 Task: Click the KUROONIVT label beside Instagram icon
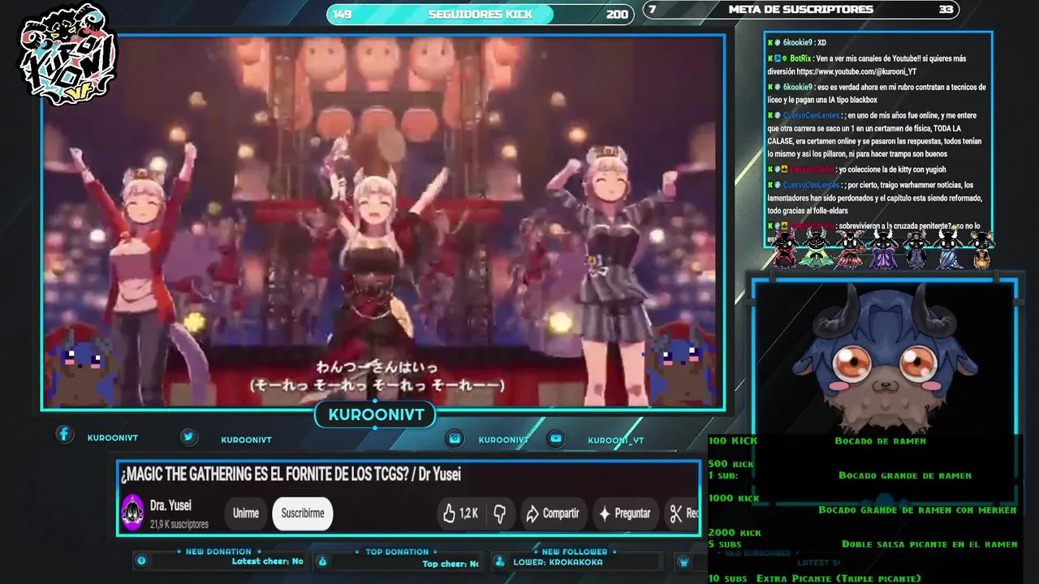click(x=503, y=440)
